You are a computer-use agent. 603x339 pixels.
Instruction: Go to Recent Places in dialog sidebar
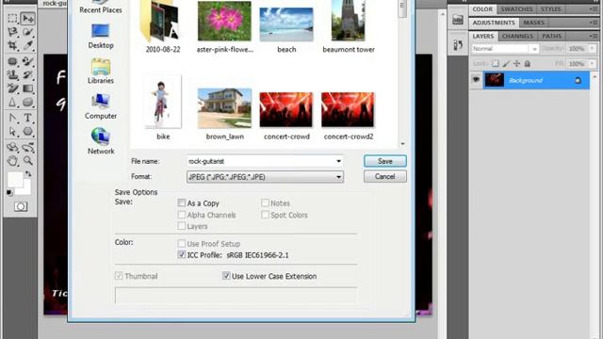(x=101, y=8)
